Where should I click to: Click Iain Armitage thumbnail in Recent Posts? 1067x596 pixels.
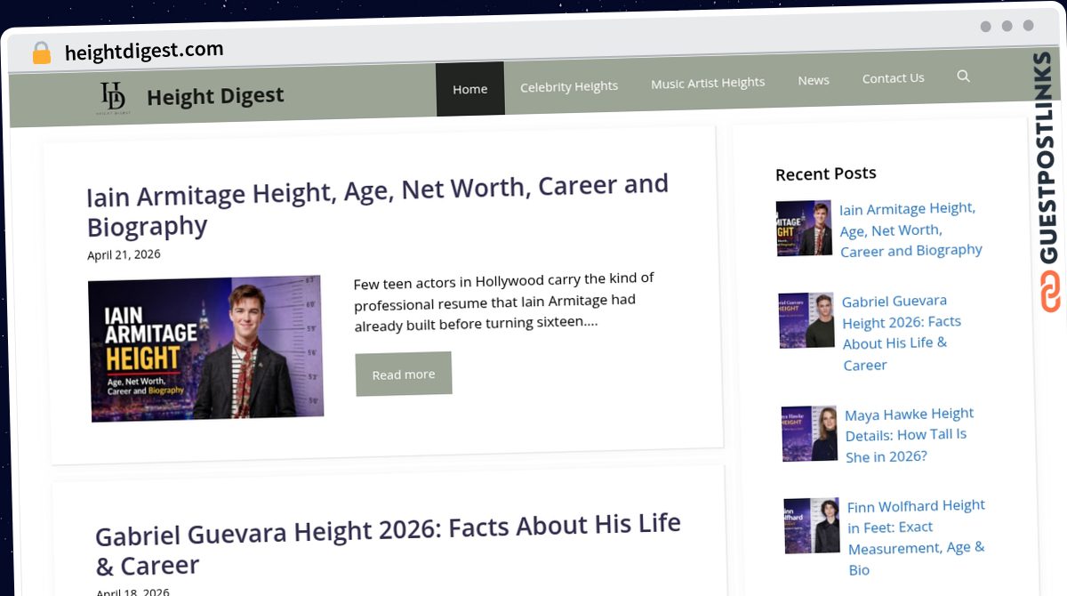[804, 229]
